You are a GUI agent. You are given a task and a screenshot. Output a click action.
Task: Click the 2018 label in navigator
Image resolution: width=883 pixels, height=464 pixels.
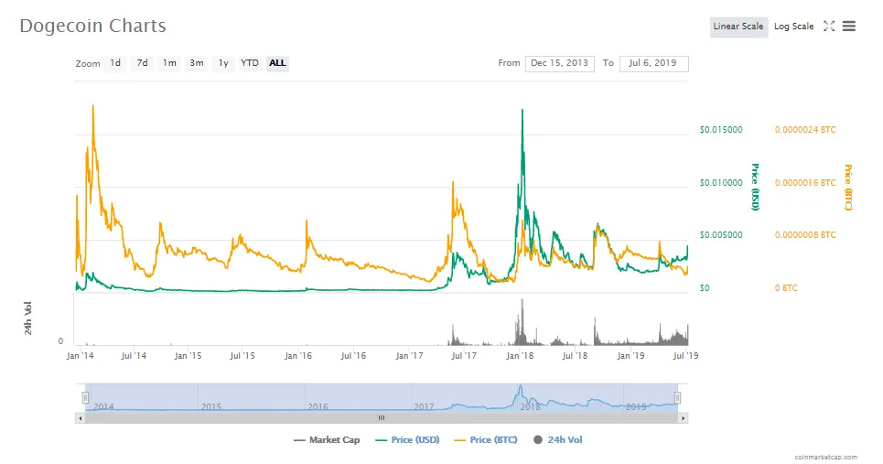point(530,406)
